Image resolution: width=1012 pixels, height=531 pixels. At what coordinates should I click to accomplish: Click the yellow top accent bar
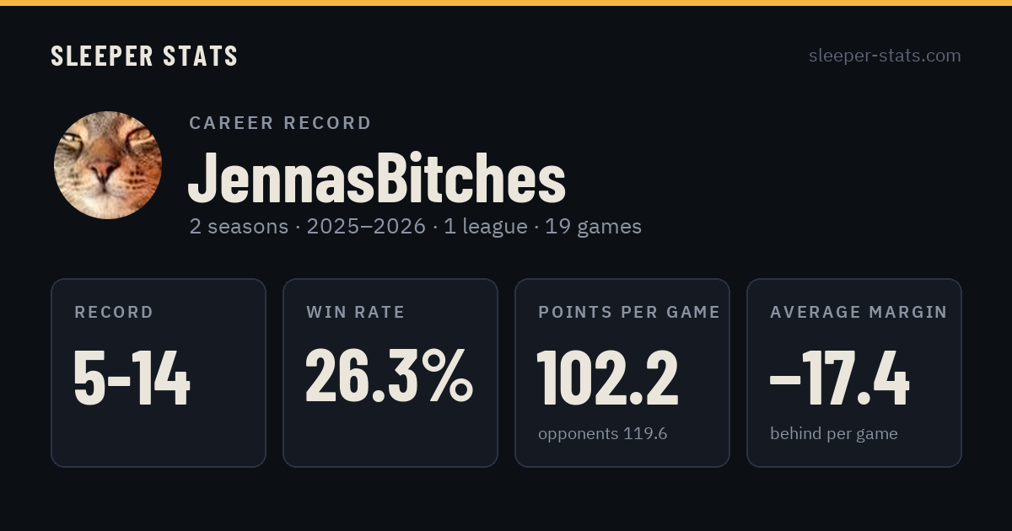tap(506, 3)
